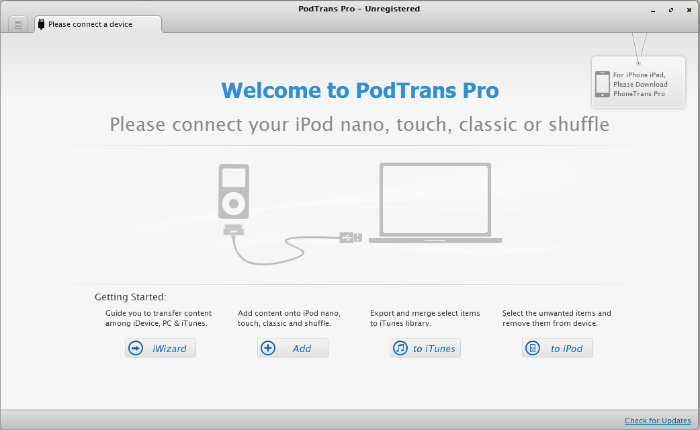Click the to iTunes button label

click(434, 349)
